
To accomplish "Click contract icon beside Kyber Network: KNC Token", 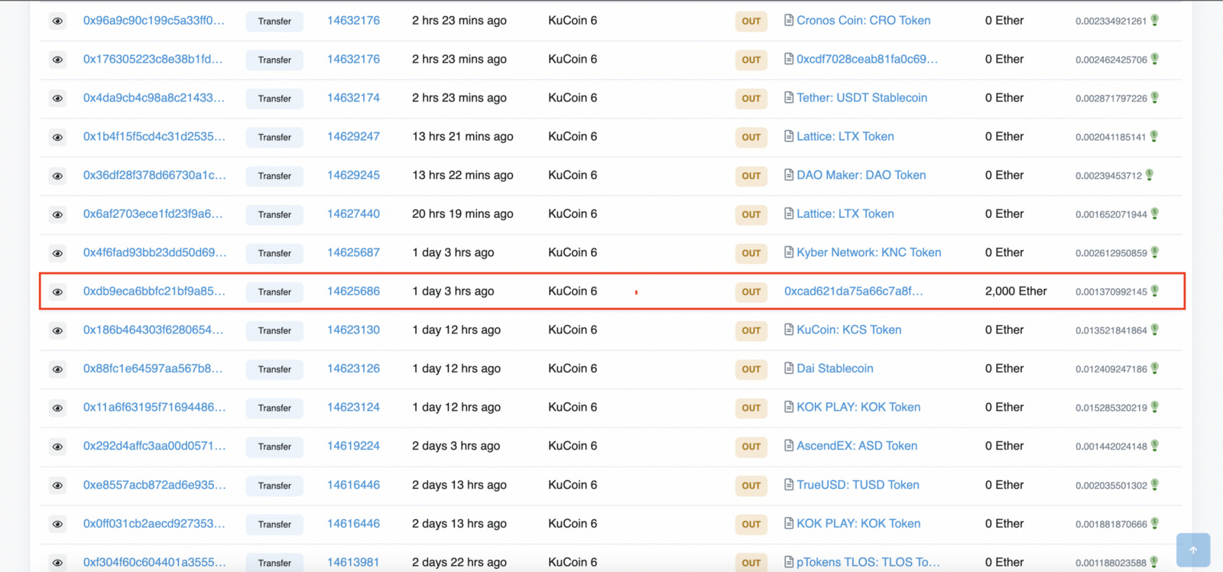I will pos(789,252).
